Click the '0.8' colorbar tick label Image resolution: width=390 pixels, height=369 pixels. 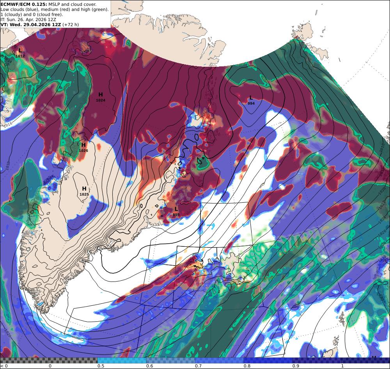(247, 366)
